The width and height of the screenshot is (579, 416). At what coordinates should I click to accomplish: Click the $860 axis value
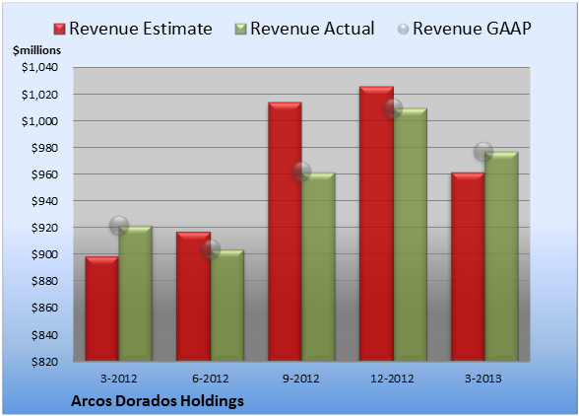(x=44, y=308)
